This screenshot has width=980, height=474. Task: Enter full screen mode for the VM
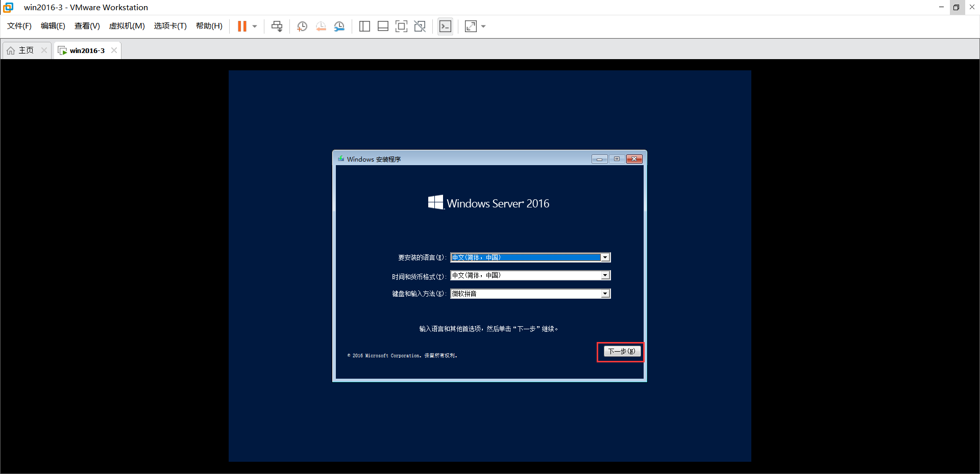click(402, 26)
